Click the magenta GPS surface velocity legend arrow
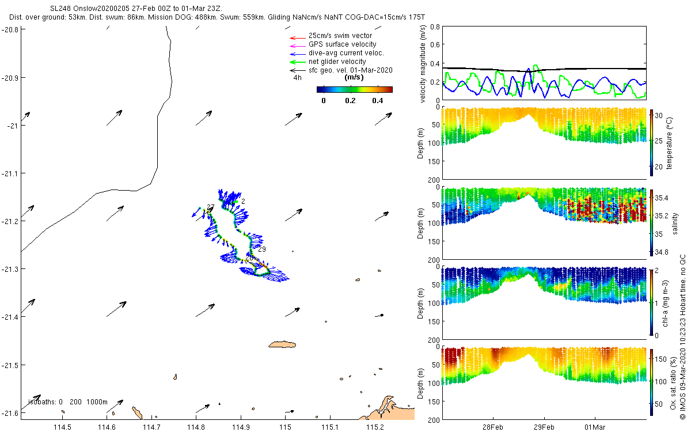The image size is (691, 432). tap(297, 45)
